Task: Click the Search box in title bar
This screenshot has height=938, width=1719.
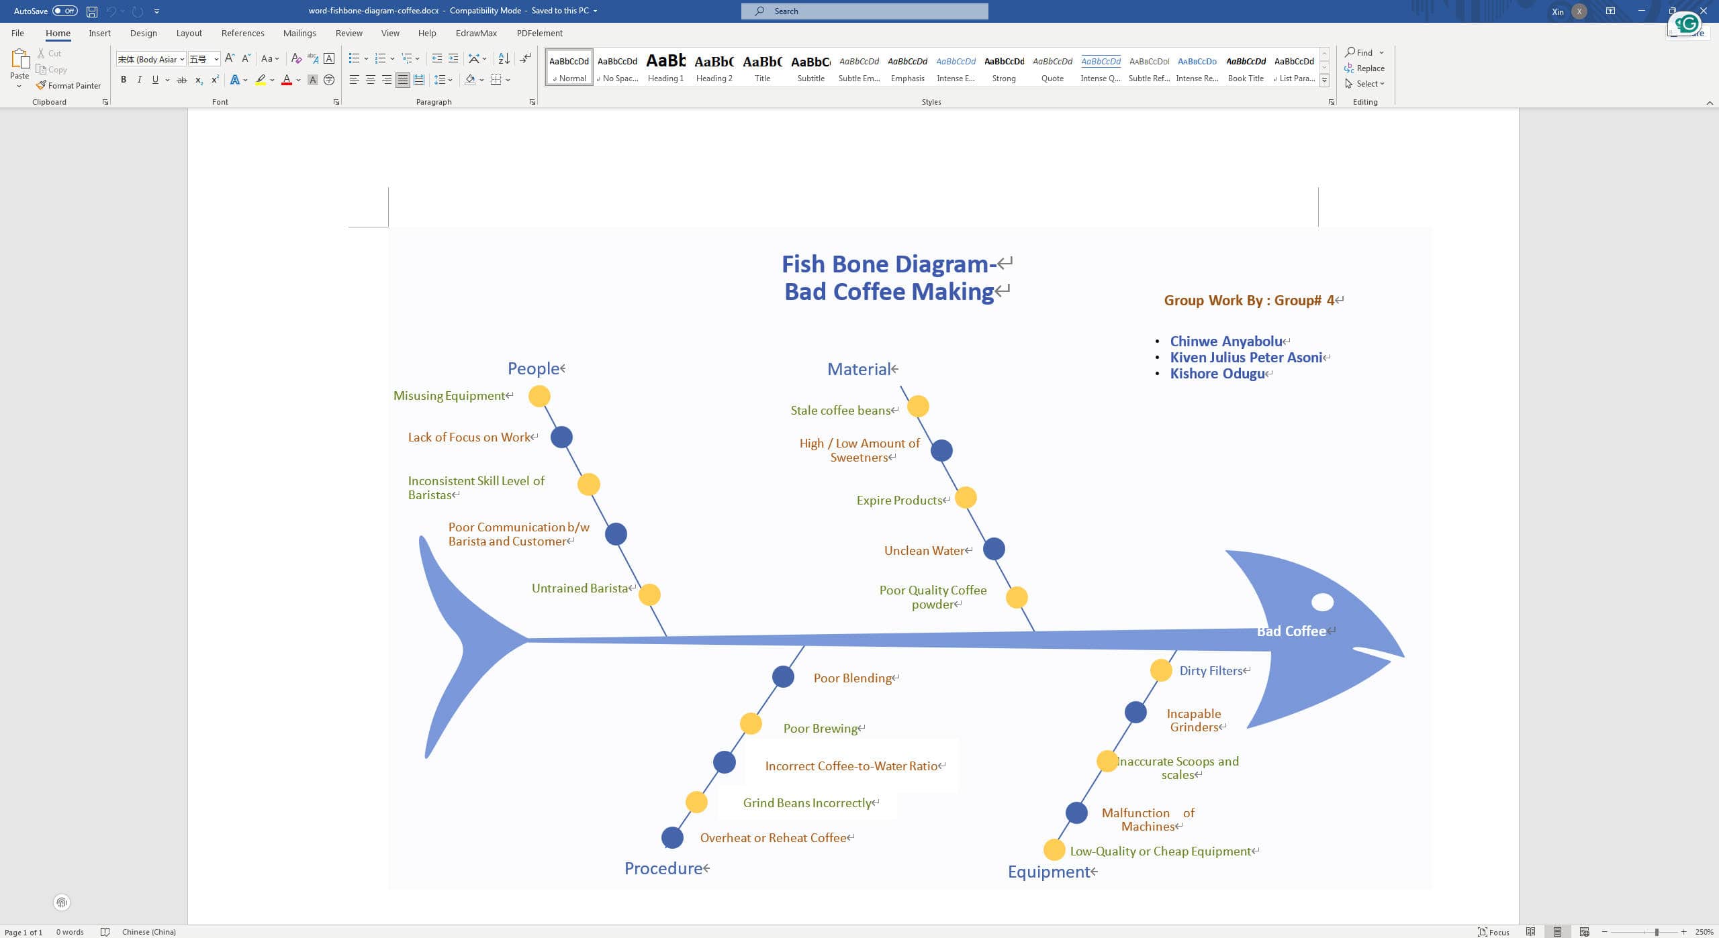Action: (x=864, y=11)
